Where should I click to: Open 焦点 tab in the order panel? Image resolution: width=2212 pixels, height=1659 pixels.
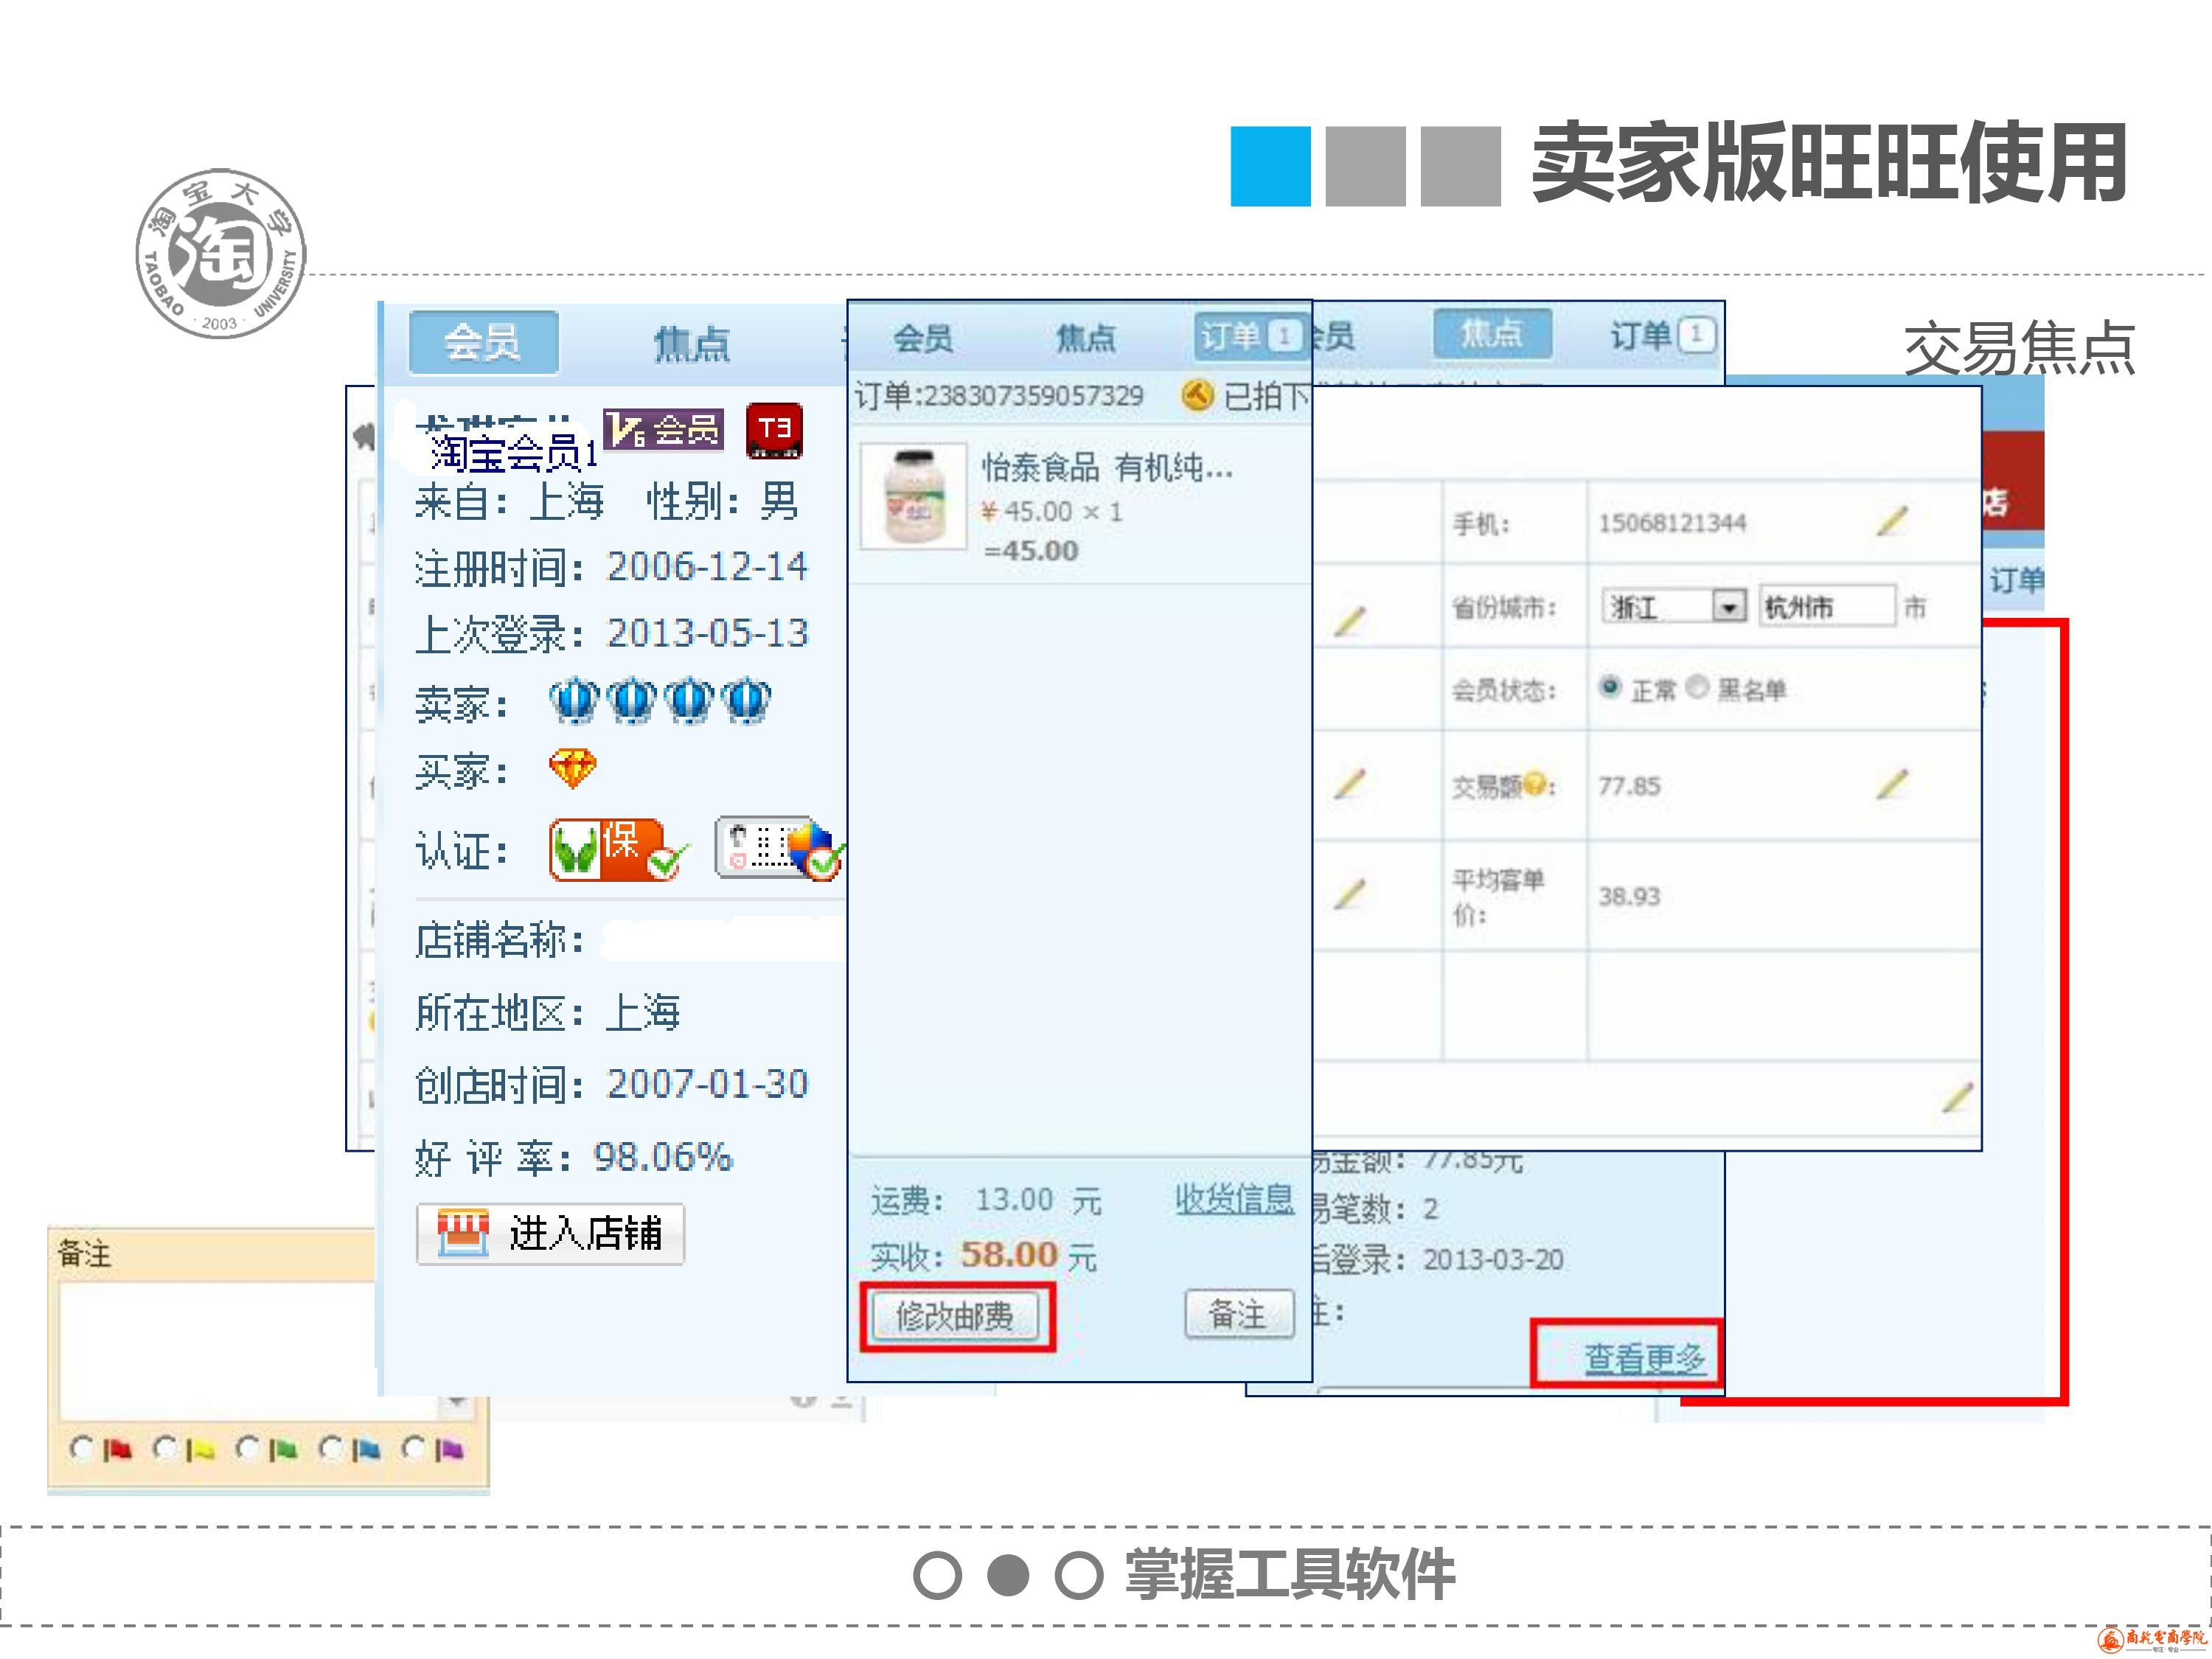(x=1086, y=337)
